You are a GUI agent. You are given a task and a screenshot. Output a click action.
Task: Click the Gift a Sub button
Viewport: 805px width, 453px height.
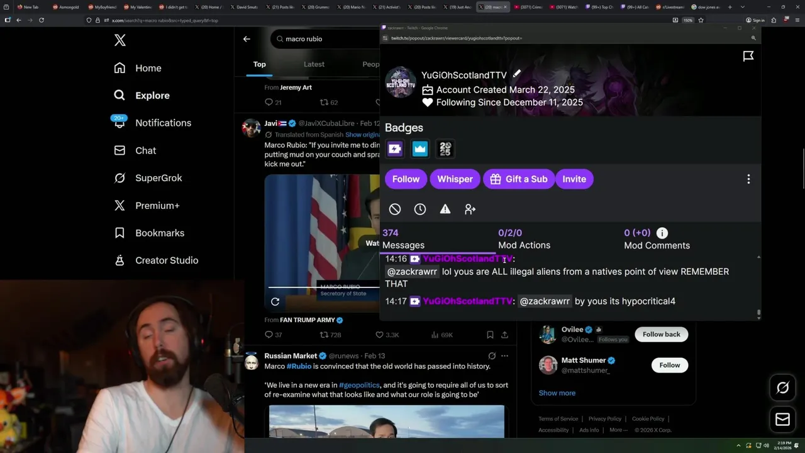pyautogui.click(x=519, y=179)
